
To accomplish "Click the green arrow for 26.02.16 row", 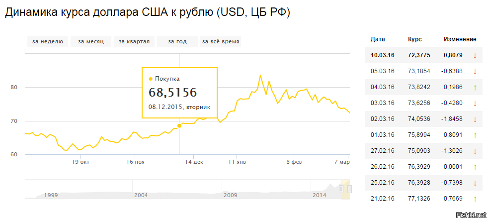I will coord(475,167).
